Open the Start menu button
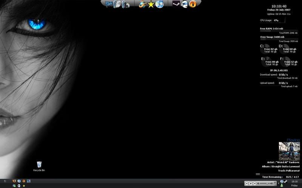Screen dimensions: 302x188 point(5,181)
